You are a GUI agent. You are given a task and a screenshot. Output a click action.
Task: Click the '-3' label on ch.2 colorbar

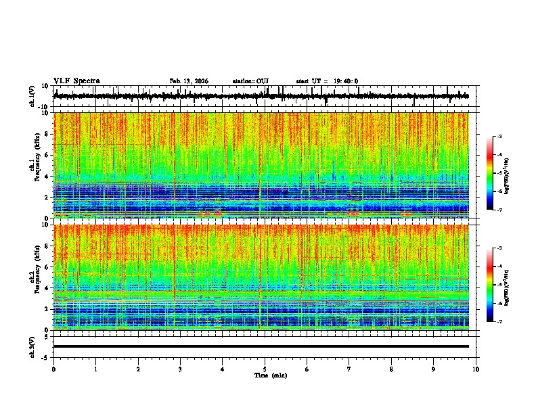[x=499, y=248]
